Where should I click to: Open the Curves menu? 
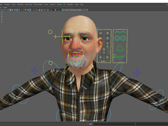click(x=46, y=5)
